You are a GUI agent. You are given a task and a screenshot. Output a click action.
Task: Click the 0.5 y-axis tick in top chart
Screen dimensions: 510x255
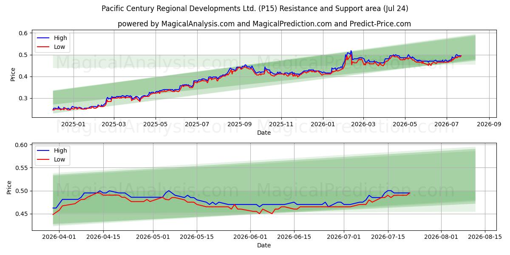point(24,55)
